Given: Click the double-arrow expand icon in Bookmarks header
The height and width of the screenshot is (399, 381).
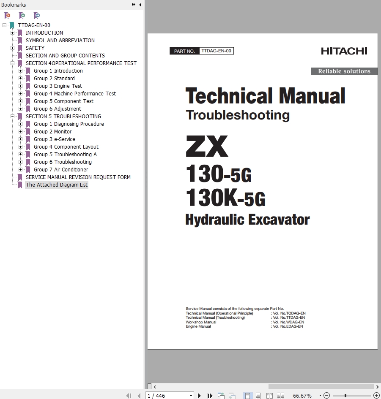Looking at the screenshot, I should [133, 5].
